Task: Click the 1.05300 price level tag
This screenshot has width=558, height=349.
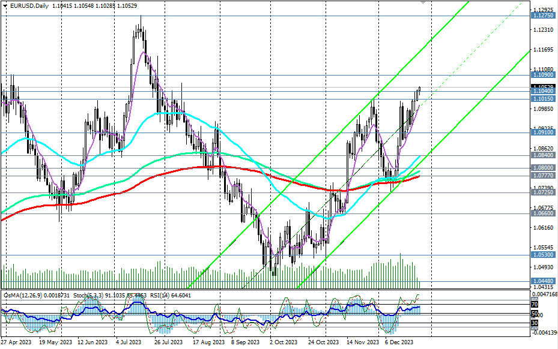Action: coord(542,255)
